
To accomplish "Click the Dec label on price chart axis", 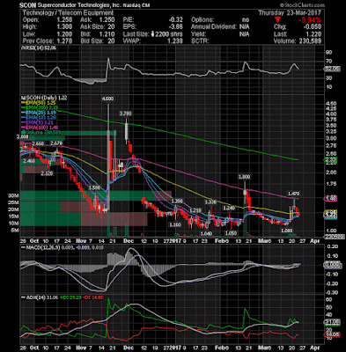I will (129, 241).
